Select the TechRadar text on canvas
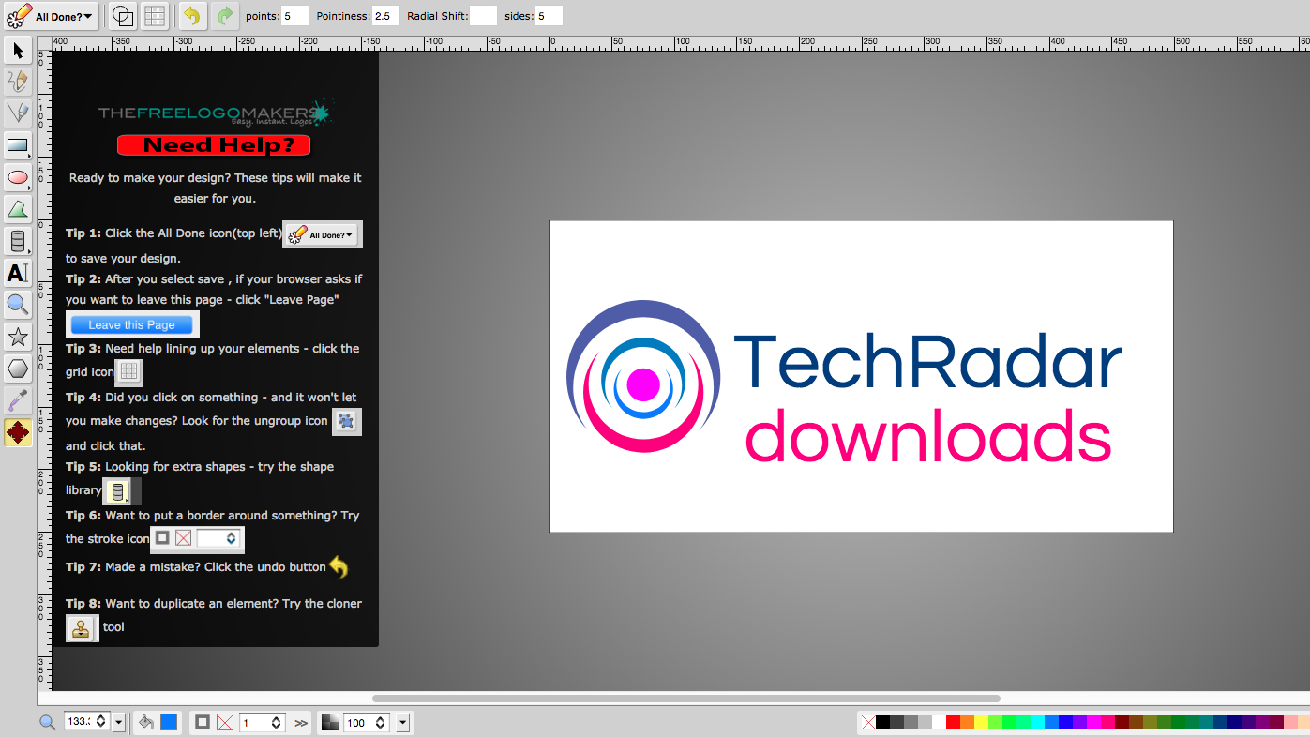This screenshot has height=737, width=1310. tap(926, 363)
